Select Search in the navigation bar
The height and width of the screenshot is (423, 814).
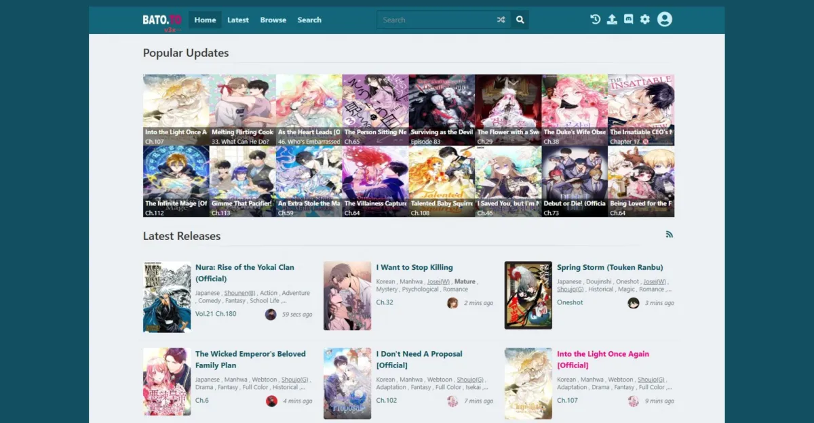309,20
